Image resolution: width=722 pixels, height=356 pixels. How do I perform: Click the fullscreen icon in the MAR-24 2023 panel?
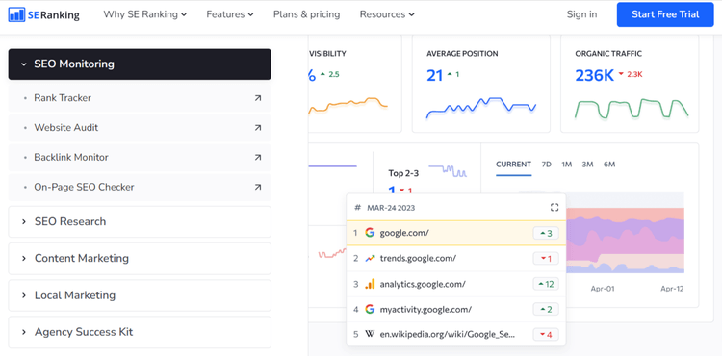tap(554, 208)
